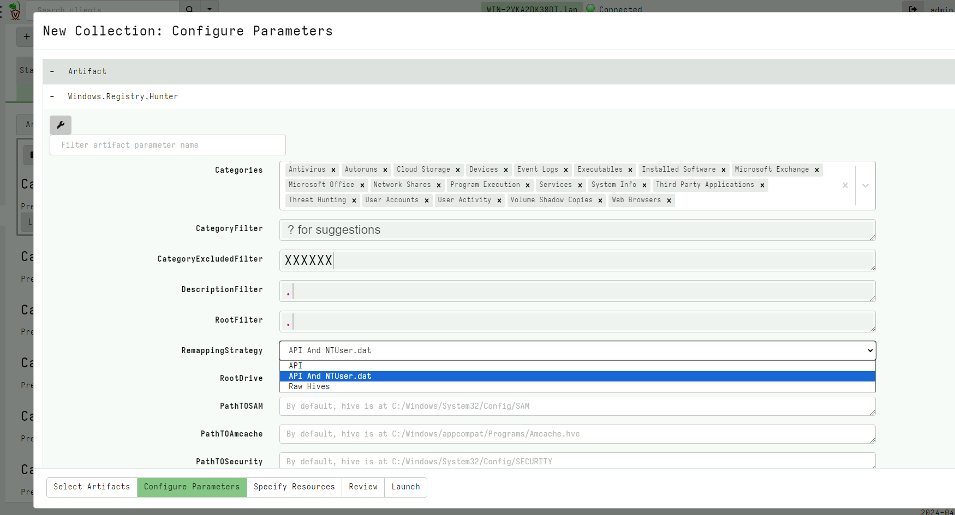This screenshot has height=515, width=955.
Task: Open the search clients dropdown arrow
Action: (x=210, y=10)
